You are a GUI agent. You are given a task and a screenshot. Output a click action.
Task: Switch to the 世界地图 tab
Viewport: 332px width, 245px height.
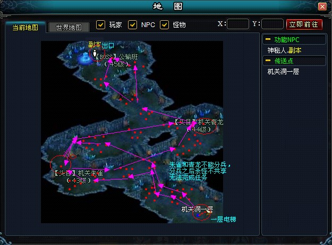(69, 27)
